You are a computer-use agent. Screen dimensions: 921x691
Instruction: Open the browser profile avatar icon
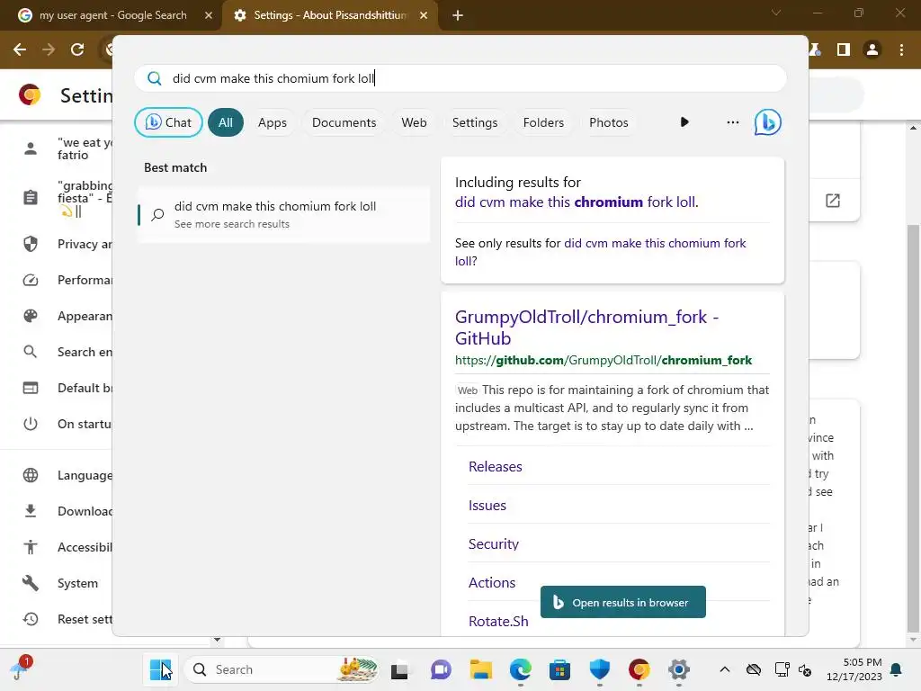[872, 50]
